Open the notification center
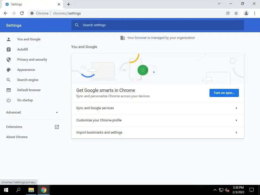 (252, 190)
